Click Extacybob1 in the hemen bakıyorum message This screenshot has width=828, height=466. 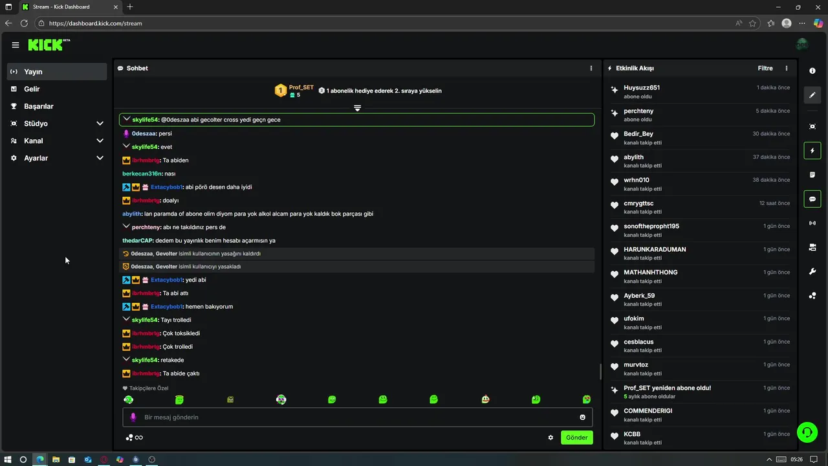167,307
